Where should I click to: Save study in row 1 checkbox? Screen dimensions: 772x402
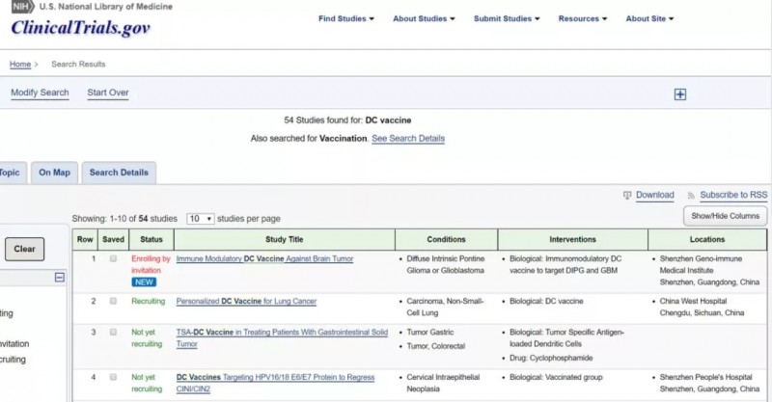pos(113,258)
